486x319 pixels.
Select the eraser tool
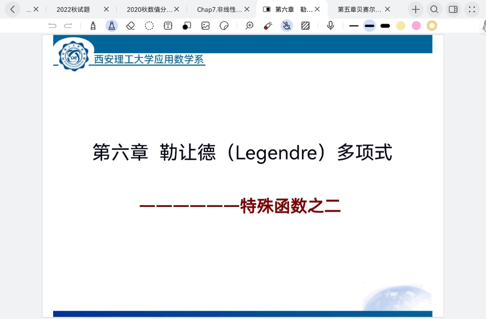131,26
